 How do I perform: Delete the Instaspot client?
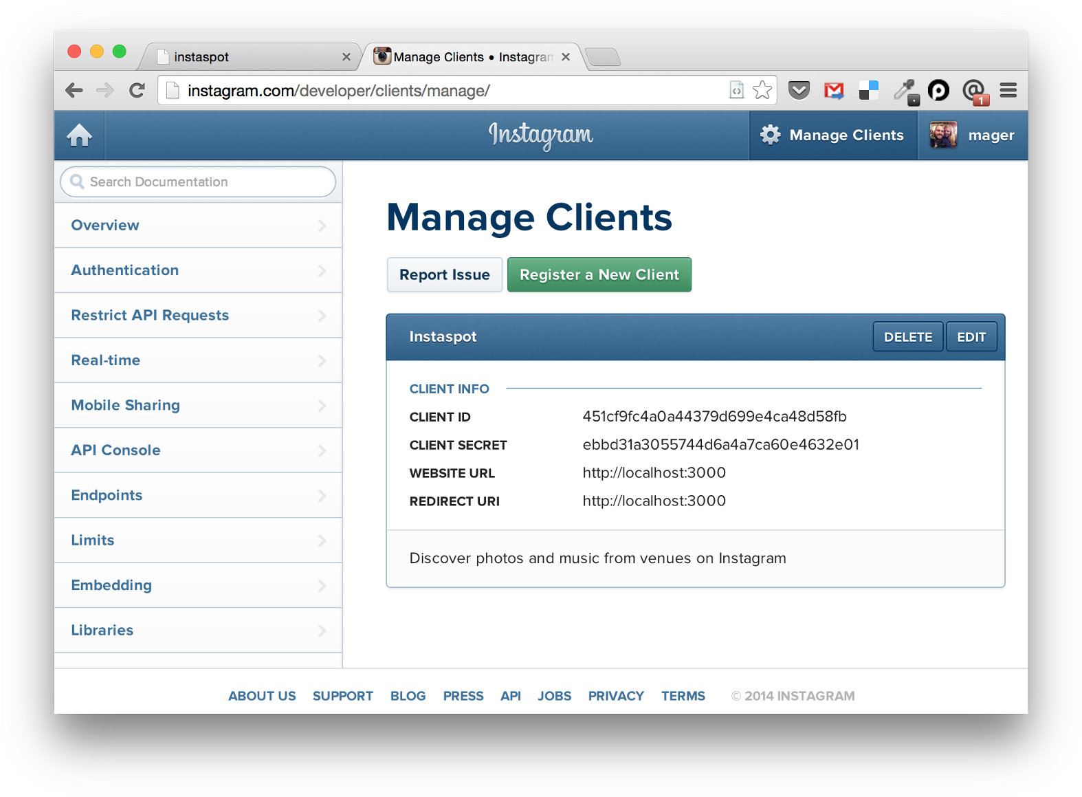coord(907,337)
